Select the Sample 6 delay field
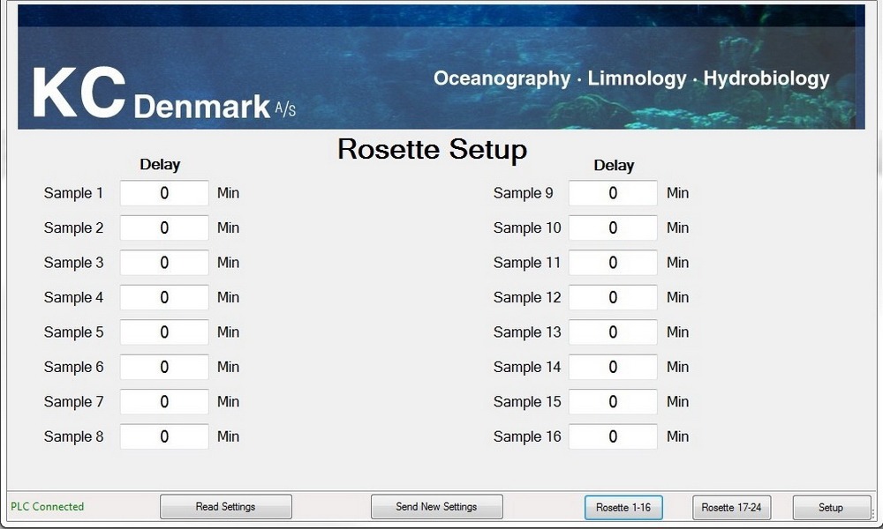Screen dimensions: 883x529 click(x=163, y=367)
